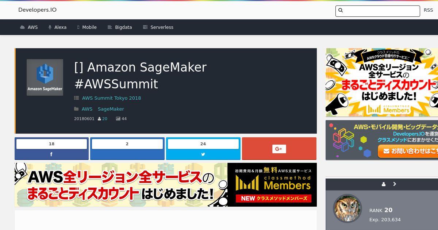The image size is (438, 230).
Task: Click the Facebook share icon
Action: pyautogui.click(x=51, y=154)
